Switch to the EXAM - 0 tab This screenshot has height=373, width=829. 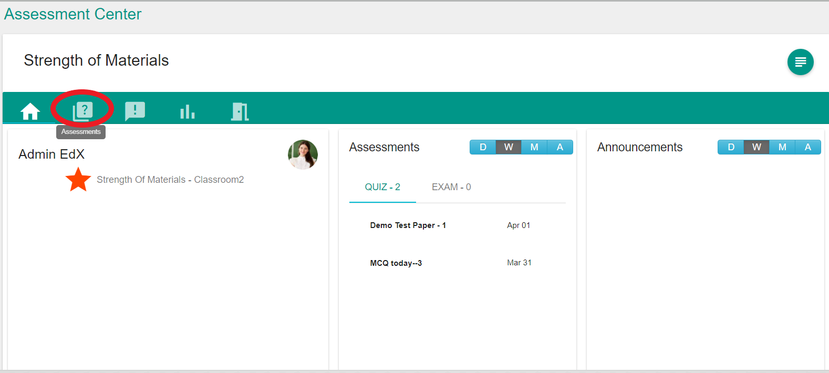coord(451,187)
